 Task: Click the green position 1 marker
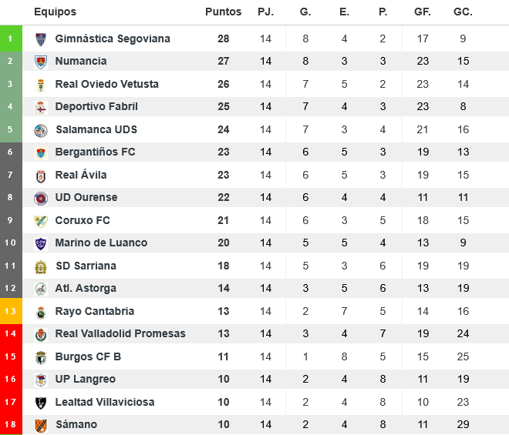pos(11,38)
